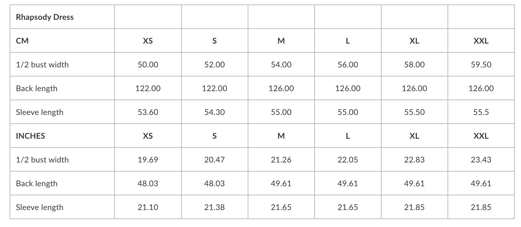Click the Rhapsody Dress title cell
Screen dimensions: 521x227
[45, 17]
